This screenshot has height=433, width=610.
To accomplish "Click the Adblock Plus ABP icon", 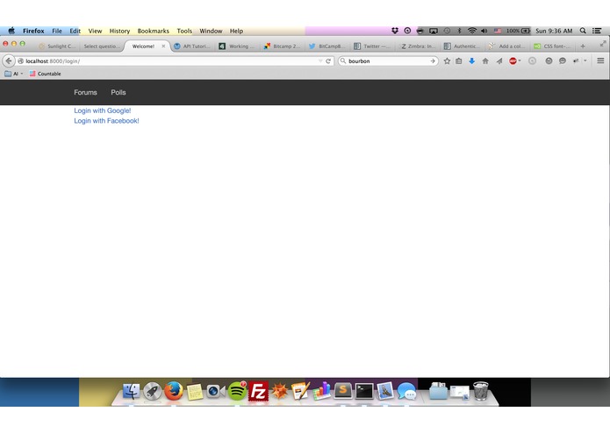I will tap(513, 61).
